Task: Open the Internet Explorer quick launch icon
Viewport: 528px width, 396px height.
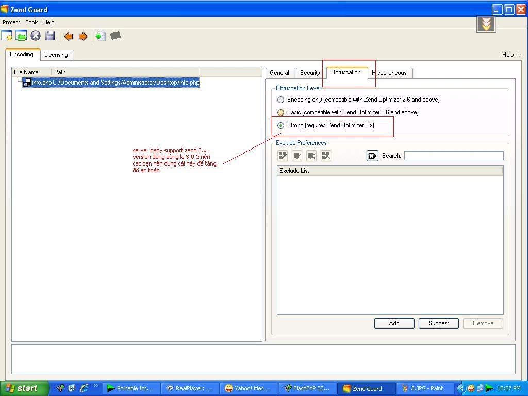Action: (84, 388)
